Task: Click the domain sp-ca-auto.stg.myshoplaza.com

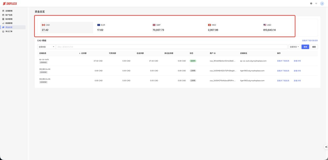Action: coord(253,61)
